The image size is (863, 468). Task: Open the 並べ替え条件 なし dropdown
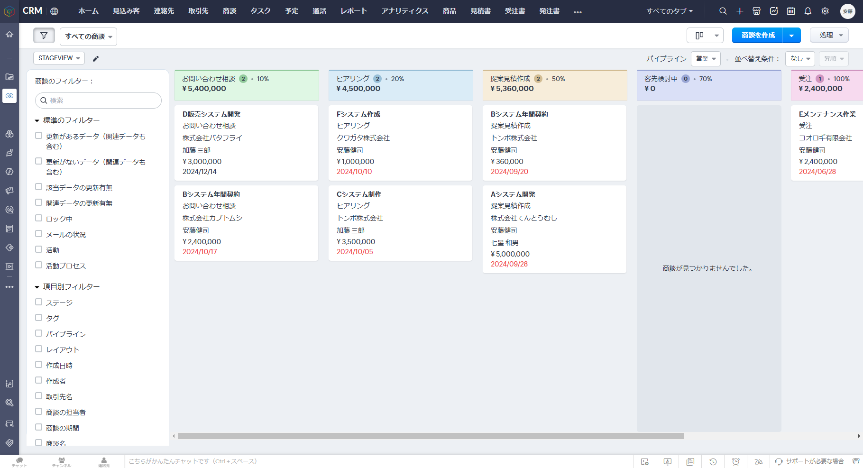pyautogui.click(x=800, y=59)
